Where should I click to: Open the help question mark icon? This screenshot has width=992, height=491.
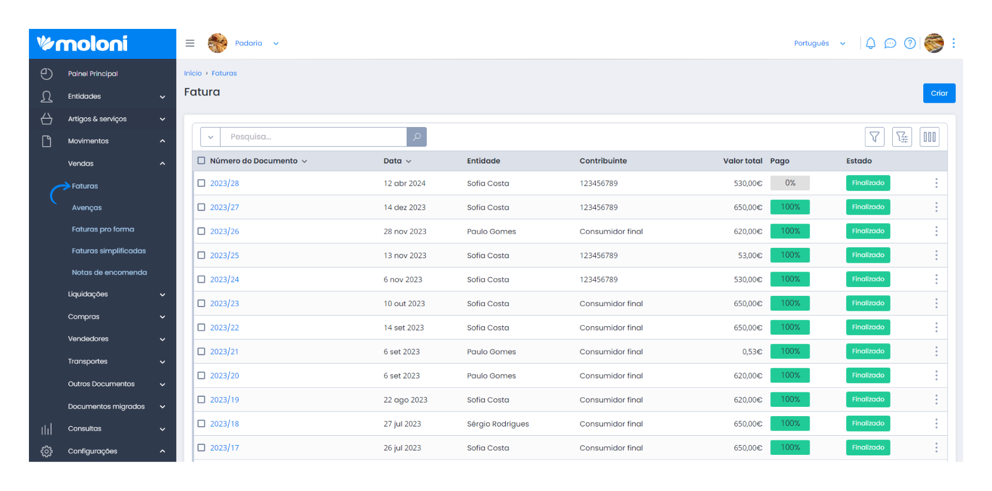pos(910,43)
